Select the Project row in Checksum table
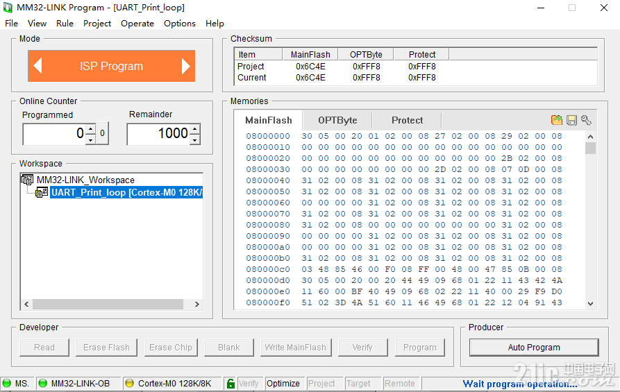Image resolution: width=620 pixels, height=392 pixels. pos(415,67)
